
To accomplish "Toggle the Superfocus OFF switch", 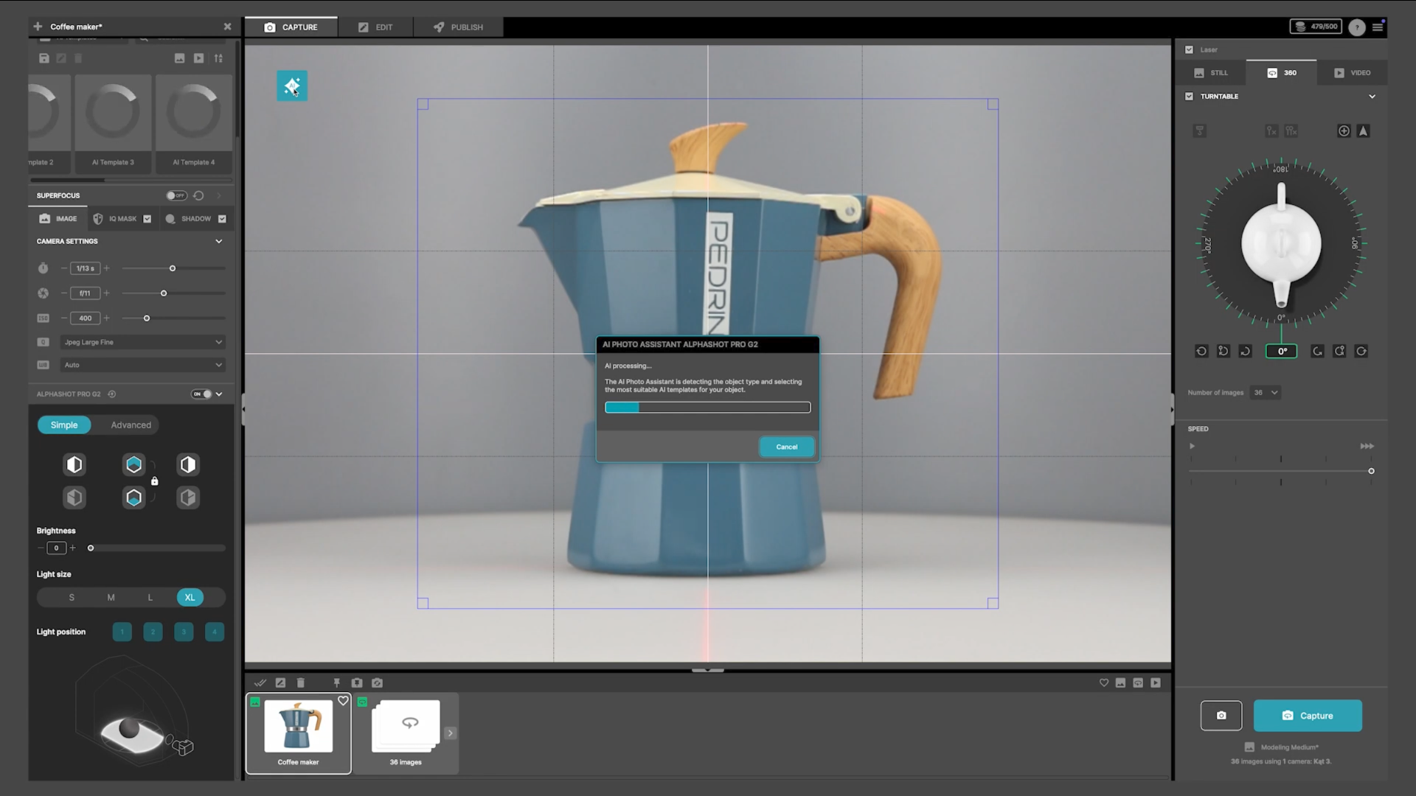I will [176, 195].
